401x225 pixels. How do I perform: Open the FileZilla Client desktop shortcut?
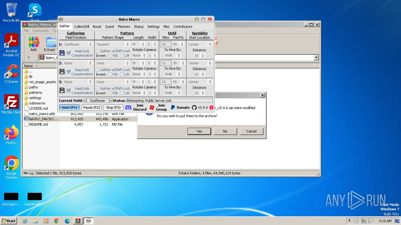(x=11, y=104)
